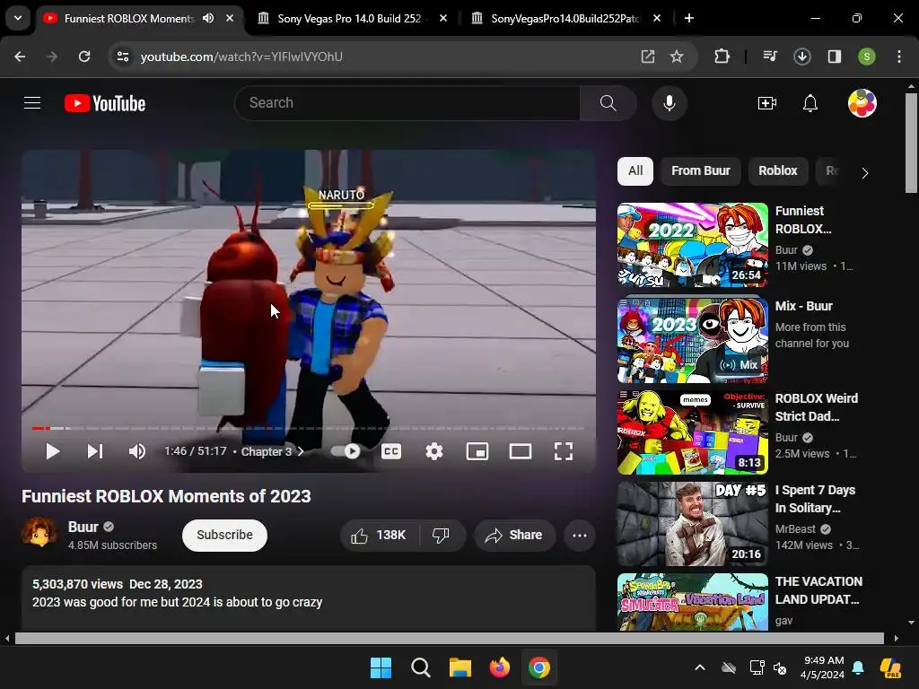Go back to the previous page
The width and height of the screenshot is (919, 689).
[20, 57]
